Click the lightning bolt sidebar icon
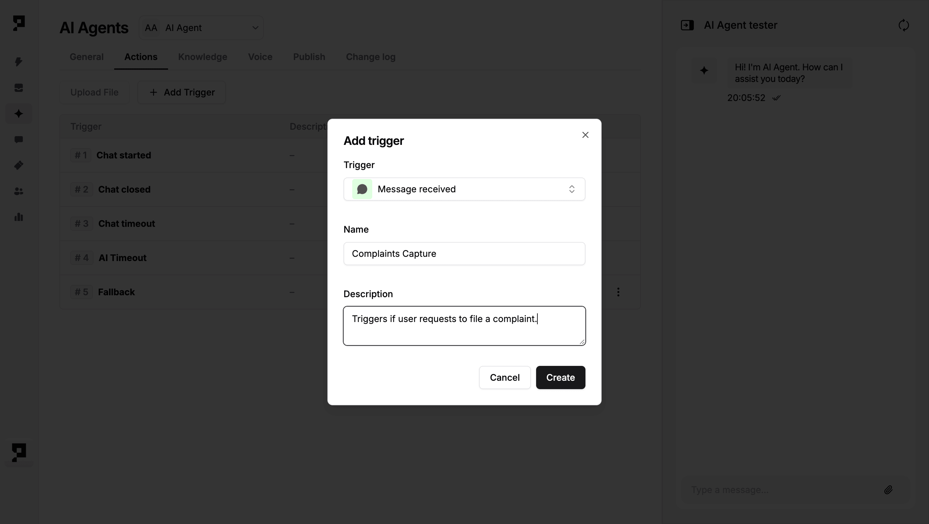This screenshot has height=524, width=929. pos(19,62)
